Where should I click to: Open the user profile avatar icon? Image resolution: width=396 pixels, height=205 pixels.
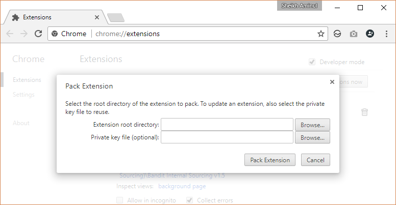coord(370,34)
